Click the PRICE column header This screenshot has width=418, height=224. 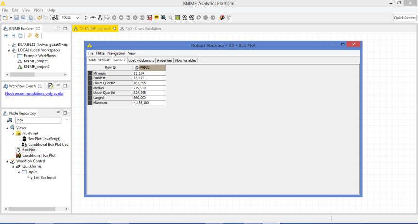click(x=149, y=68)
